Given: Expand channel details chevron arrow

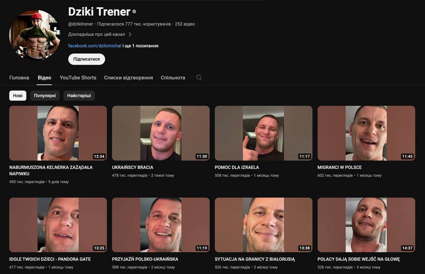Looking at the screenshot, I should [130, 34].
